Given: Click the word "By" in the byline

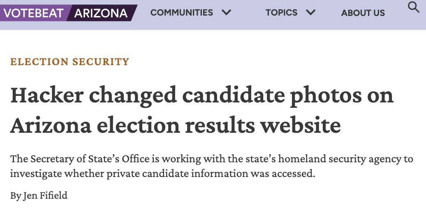Looking at the screenshot, I should pyautogui.click(x=16, y=196).
